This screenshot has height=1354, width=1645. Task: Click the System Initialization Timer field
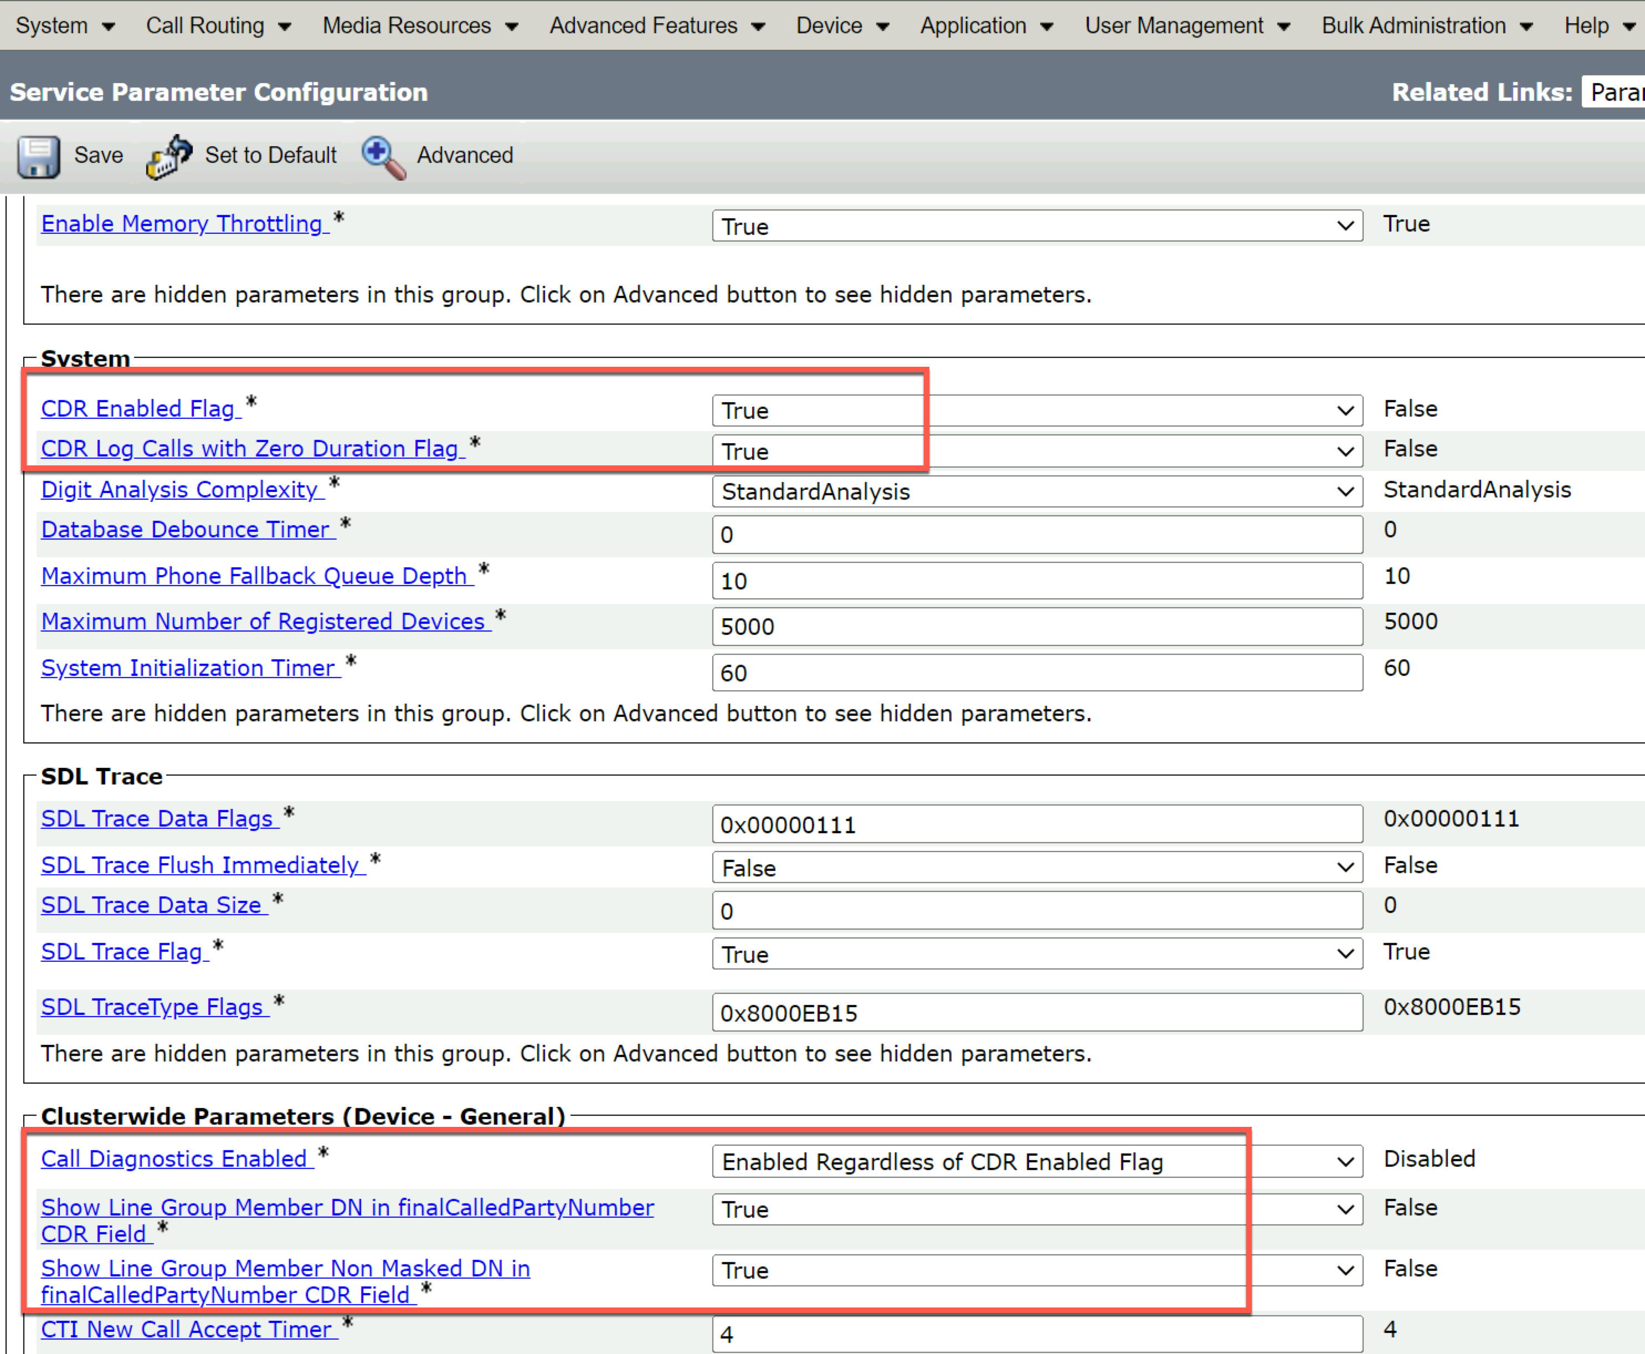point(1037,673)
